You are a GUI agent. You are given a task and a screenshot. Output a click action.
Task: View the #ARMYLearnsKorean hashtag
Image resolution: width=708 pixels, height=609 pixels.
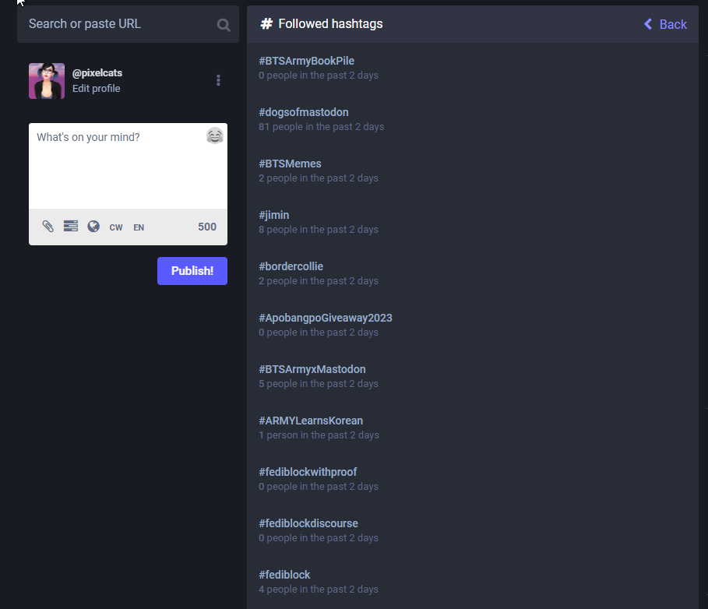pyautogui.click(x=311, y=421)
